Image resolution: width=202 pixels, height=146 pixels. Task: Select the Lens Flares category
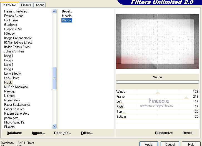coord(12,78)
